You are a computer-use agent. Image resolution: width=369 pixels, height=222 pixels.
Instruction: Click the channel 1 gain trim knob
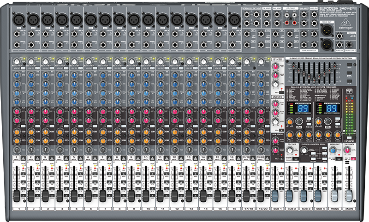(17, 61)
